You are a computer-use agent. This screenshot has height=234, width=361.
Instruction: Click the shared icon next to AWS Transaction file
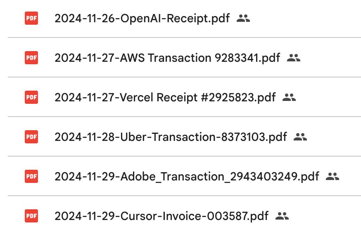click(293, 58)
